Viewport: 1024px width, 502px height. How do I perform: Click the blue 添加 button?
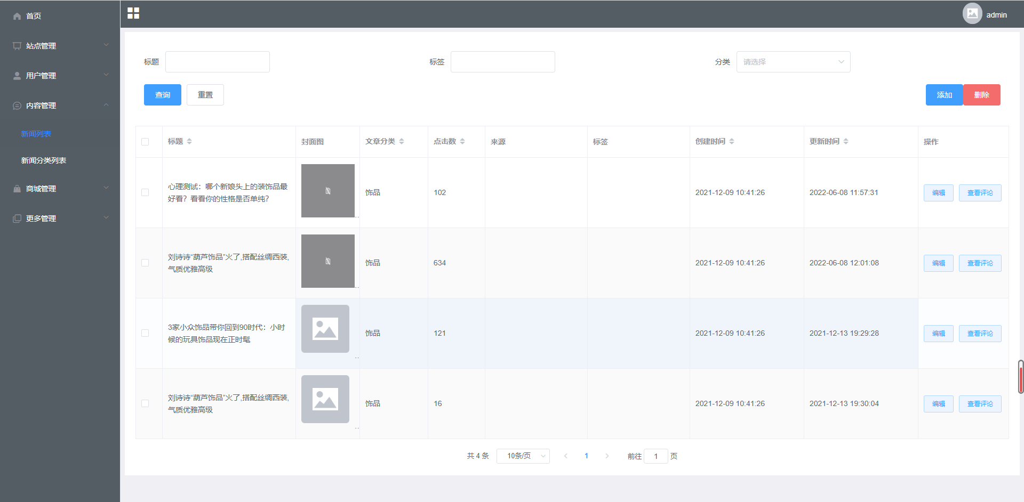point(944,95)
